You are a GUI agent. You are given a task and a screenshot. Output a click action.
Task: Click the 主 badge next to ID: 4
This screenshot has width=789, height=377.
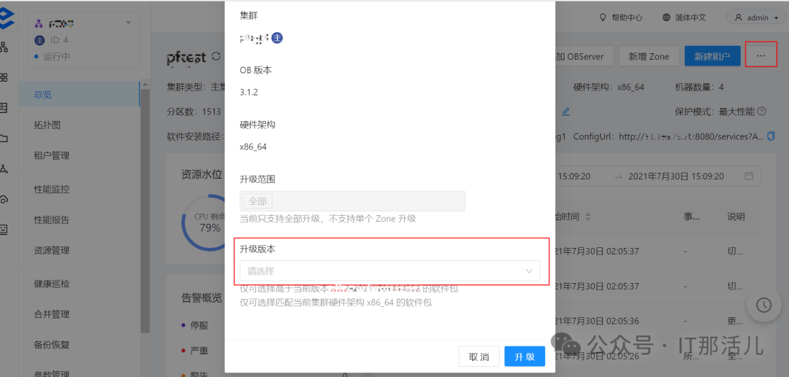39,40
